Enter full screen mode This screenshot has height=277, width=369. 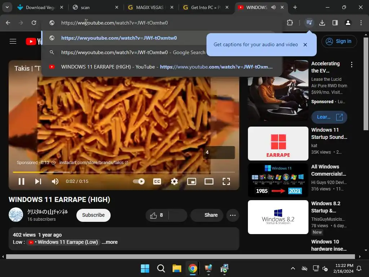click(226, 181)
